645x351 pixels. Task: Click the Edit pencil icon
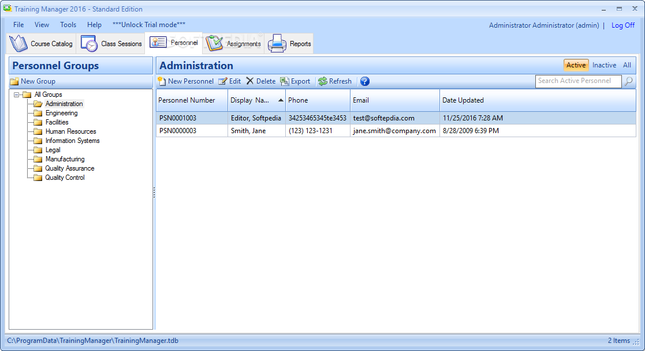click(x=222, y=81)
